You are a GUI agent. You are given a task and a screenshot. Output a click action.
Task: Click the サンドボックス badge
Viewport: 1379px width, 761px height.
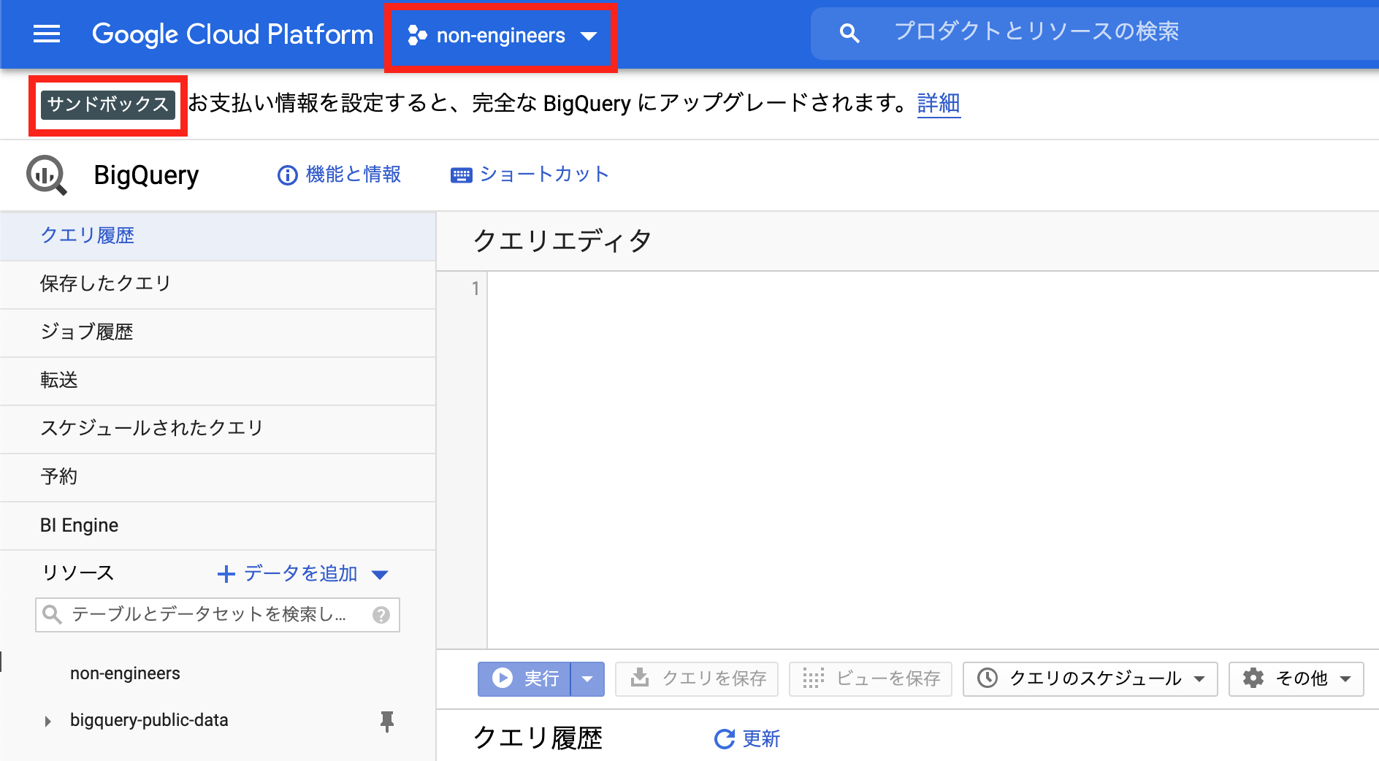click(108, 104)
